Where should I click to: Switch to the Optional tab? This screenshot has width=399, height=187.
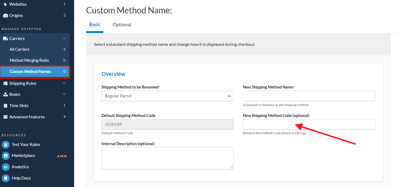click(122, 25)
